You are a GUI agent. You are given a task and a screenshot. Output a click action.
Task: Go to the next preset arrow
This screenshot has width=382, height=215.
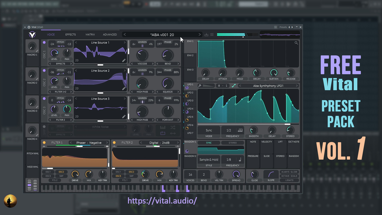(x=200, y=35)
